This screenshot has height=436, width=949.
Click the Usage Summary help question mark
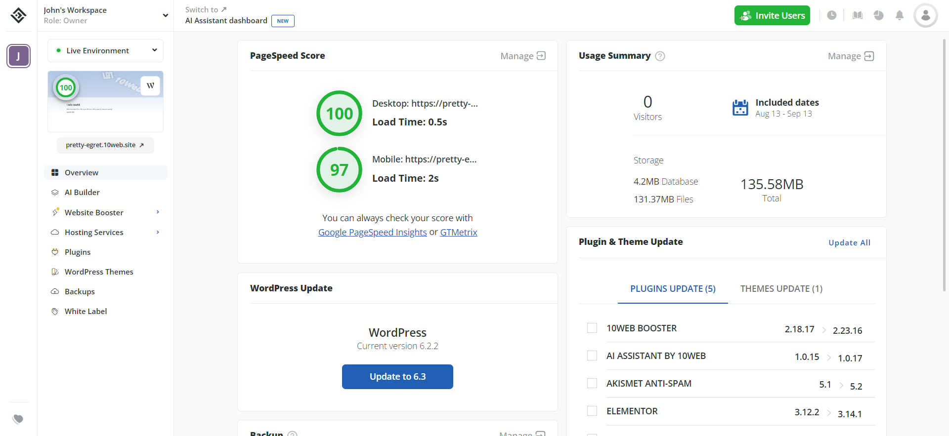click(x=660, y=56)
